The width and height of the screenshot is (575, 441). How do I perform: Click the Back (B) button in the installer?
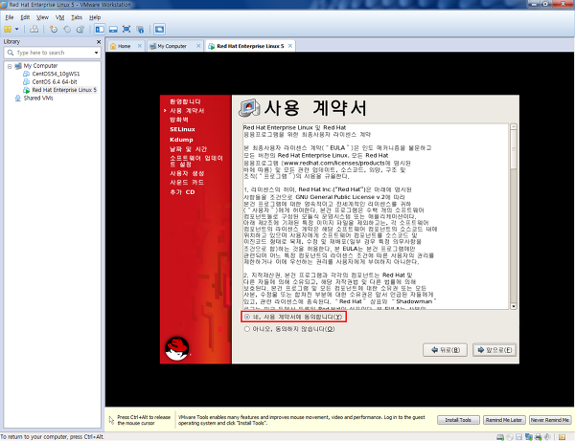(x=445, y=350)
